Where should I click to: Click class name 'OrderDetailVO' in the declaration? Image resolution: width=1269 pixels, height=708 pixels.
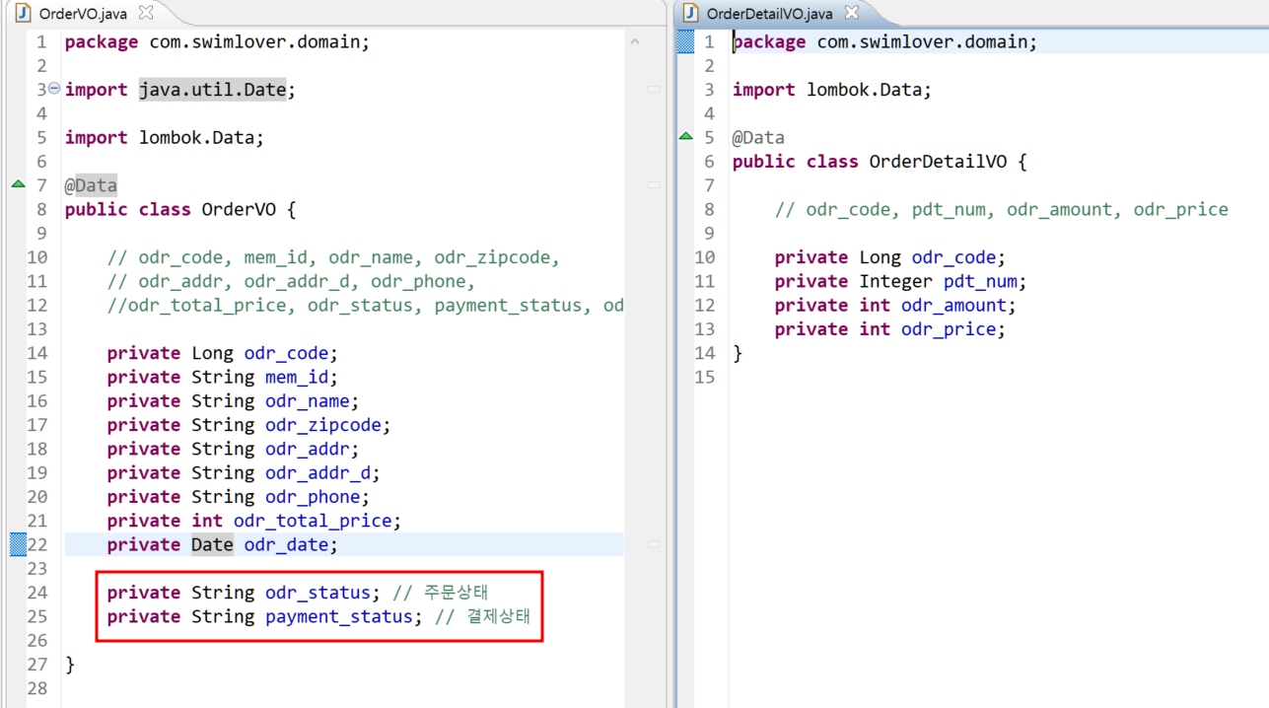(938, 162)
